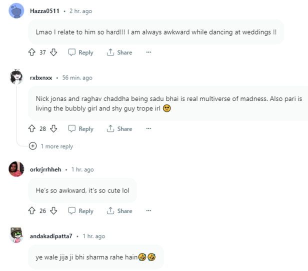Share rxbxnxx's comment
The height and width of the screenshot is (271, 308).
119,129
